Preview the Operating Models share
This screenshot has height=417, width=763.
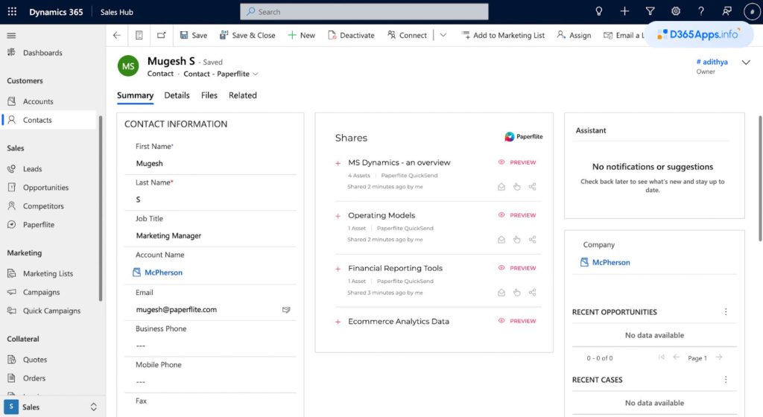[x=517, y=214]
